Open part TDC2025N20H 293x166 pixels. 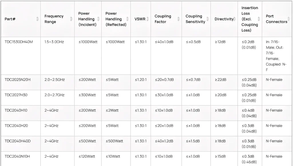tap(17, 79)
